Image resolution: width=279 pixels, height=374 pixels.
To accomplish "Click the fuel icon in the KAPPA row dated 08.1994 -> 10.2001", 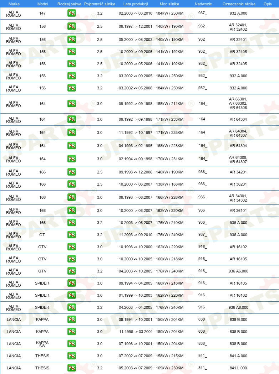I will 71,320.
